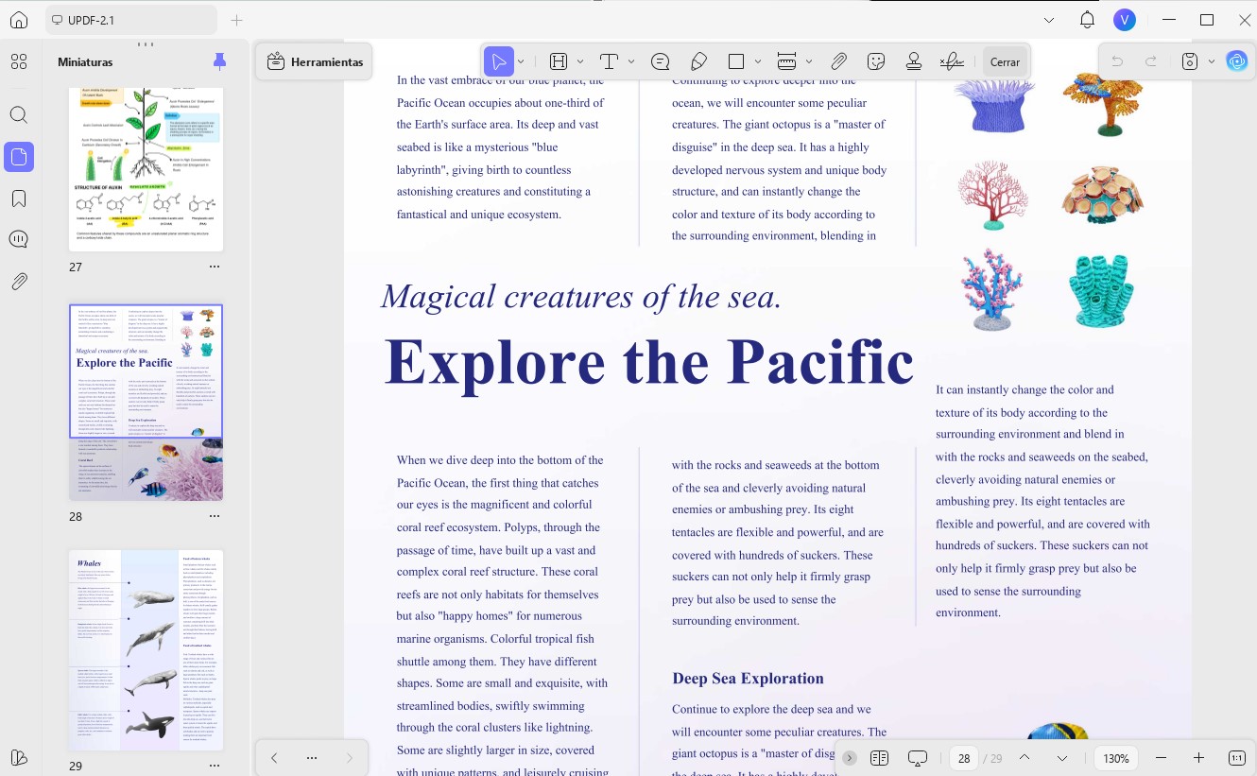This screenshot has width=1257, height=776.
Task: Select the pencil drawing tool
Action: point(698,61)
